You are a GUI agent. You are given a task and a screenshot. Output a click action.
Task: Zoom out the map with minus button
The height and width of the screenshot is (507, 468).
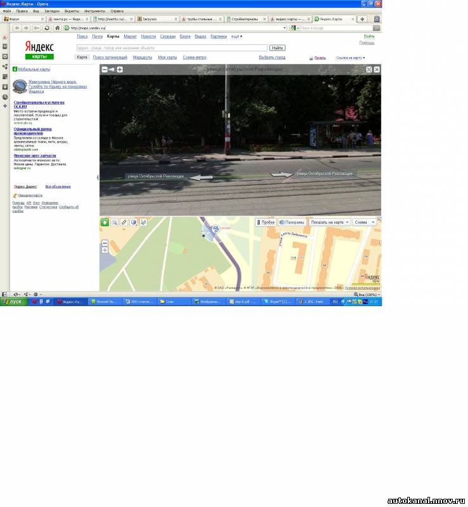(104, 243)
